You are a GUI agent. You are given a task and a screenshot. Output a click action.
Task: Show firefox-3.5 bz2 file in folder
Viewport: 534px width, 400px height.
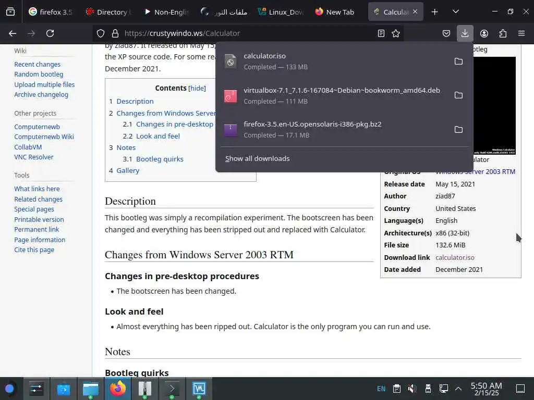coord(458,130)
